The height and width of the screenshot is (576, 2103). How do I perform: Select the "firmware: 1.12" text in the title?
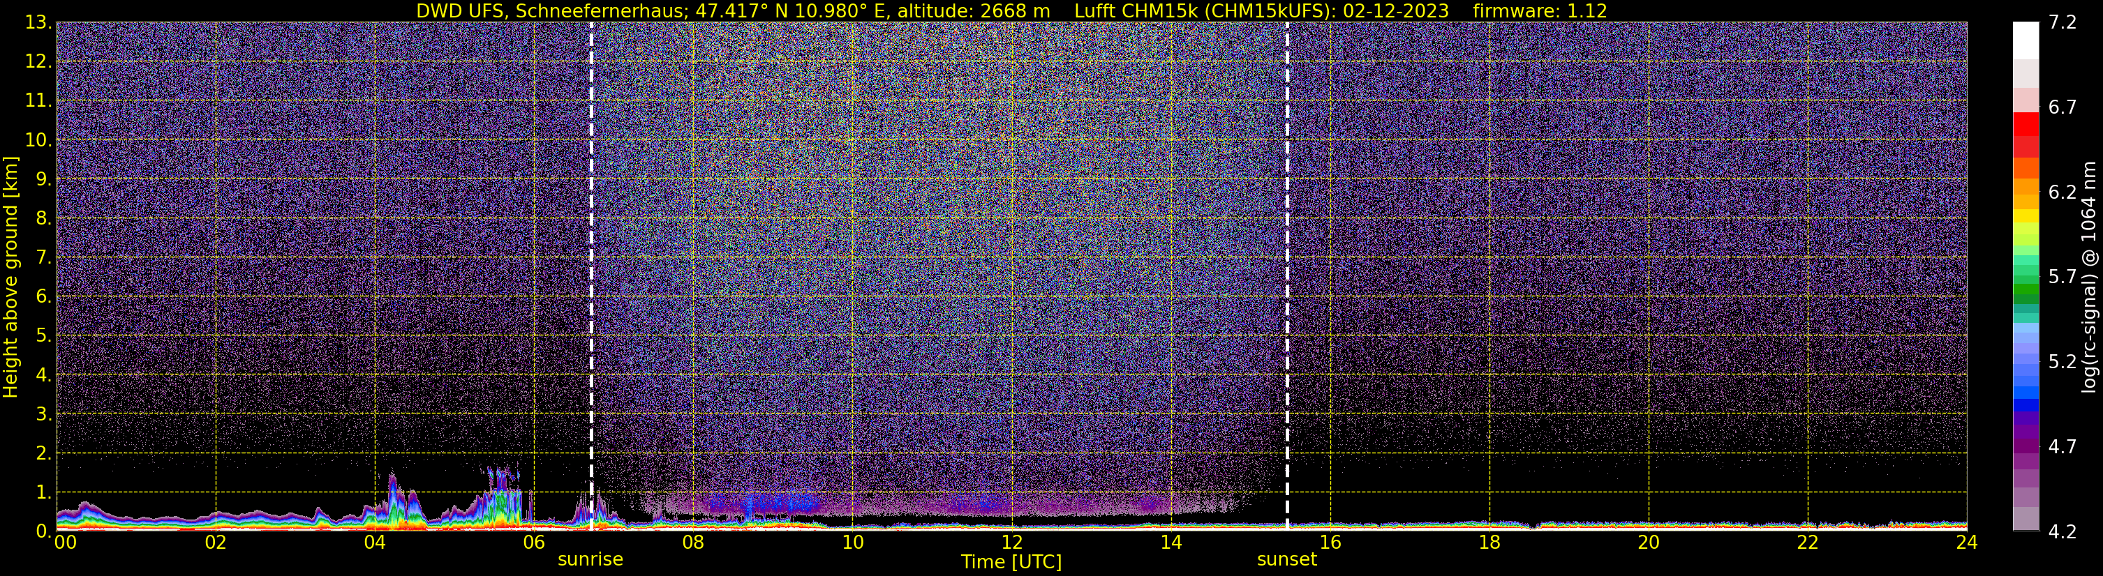coord(1540,10)
